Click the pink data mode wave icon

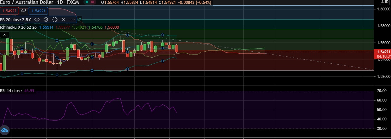pos(93,2)
